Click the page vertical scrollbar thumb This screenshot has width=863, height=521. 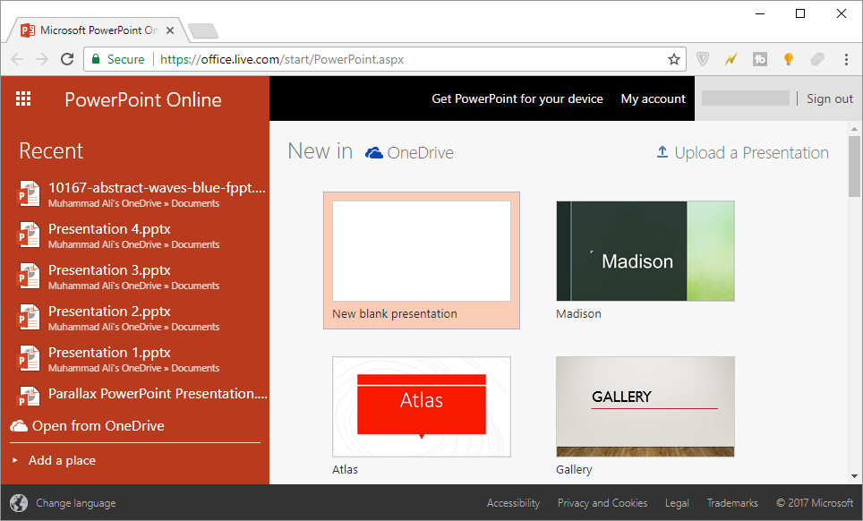pyautogui.click(x=854, y=167)
